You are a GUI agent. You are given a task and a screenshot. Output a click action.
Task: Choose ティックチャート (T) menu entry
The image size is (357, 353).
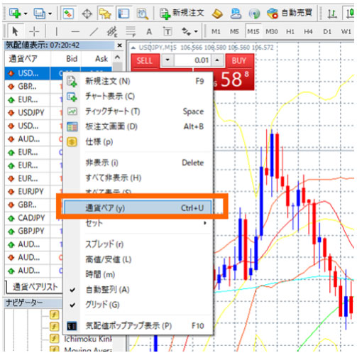click(138, 112)
